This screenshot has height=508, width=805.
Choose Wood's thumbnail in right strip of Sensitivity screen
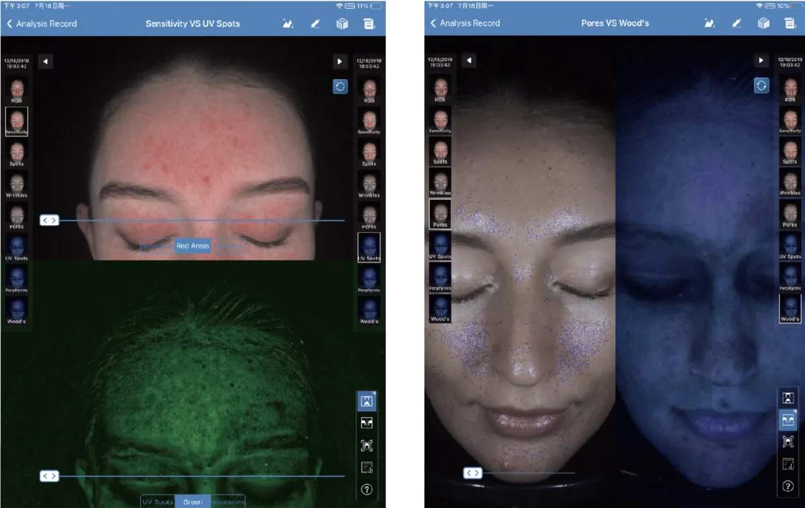[369, 310]
